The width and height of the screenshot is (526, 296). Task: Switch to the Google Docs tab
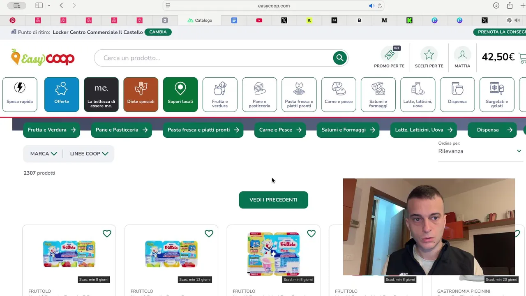pos(234,20)
